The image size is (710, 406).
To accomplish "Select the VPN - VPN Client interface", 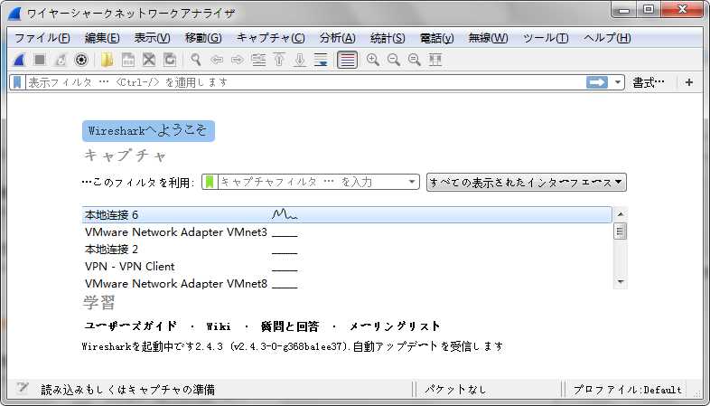I will pos(347,267).
